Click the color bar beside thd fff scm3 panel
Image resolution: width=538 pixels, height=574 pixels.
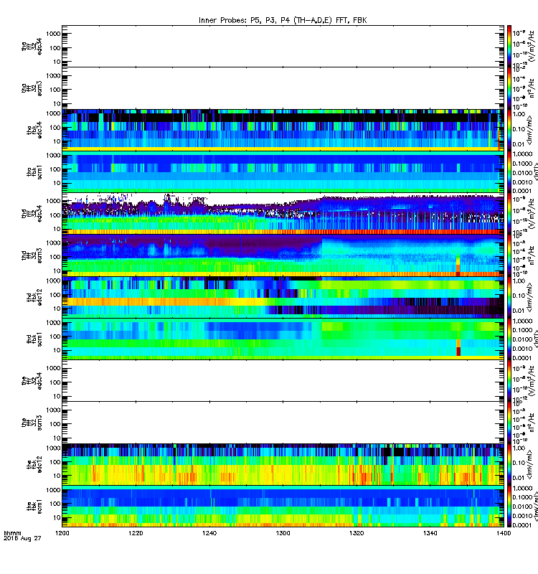click(x=509, y=255)
